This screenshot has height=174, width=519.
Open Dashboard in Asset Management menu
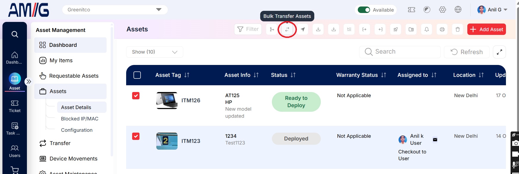(70, 45)
